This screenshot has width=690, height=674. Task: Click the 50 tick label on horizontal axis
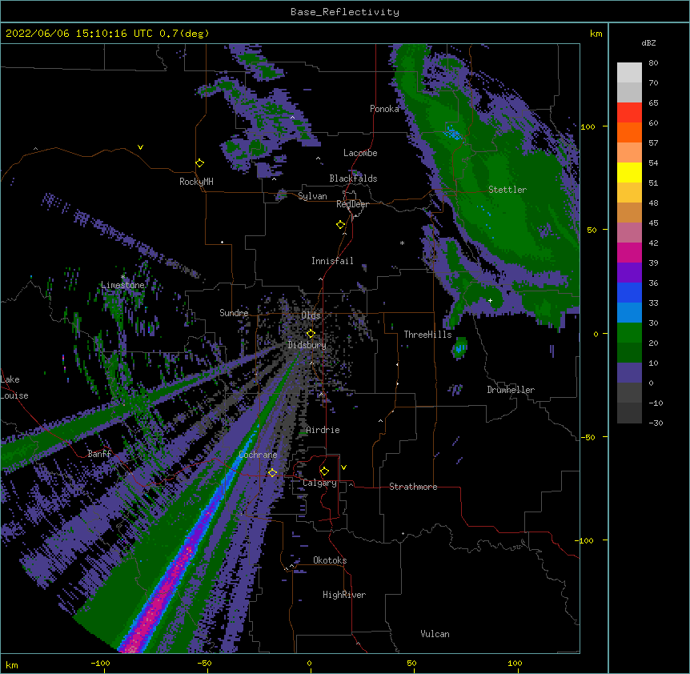click(x=411, y=663)
